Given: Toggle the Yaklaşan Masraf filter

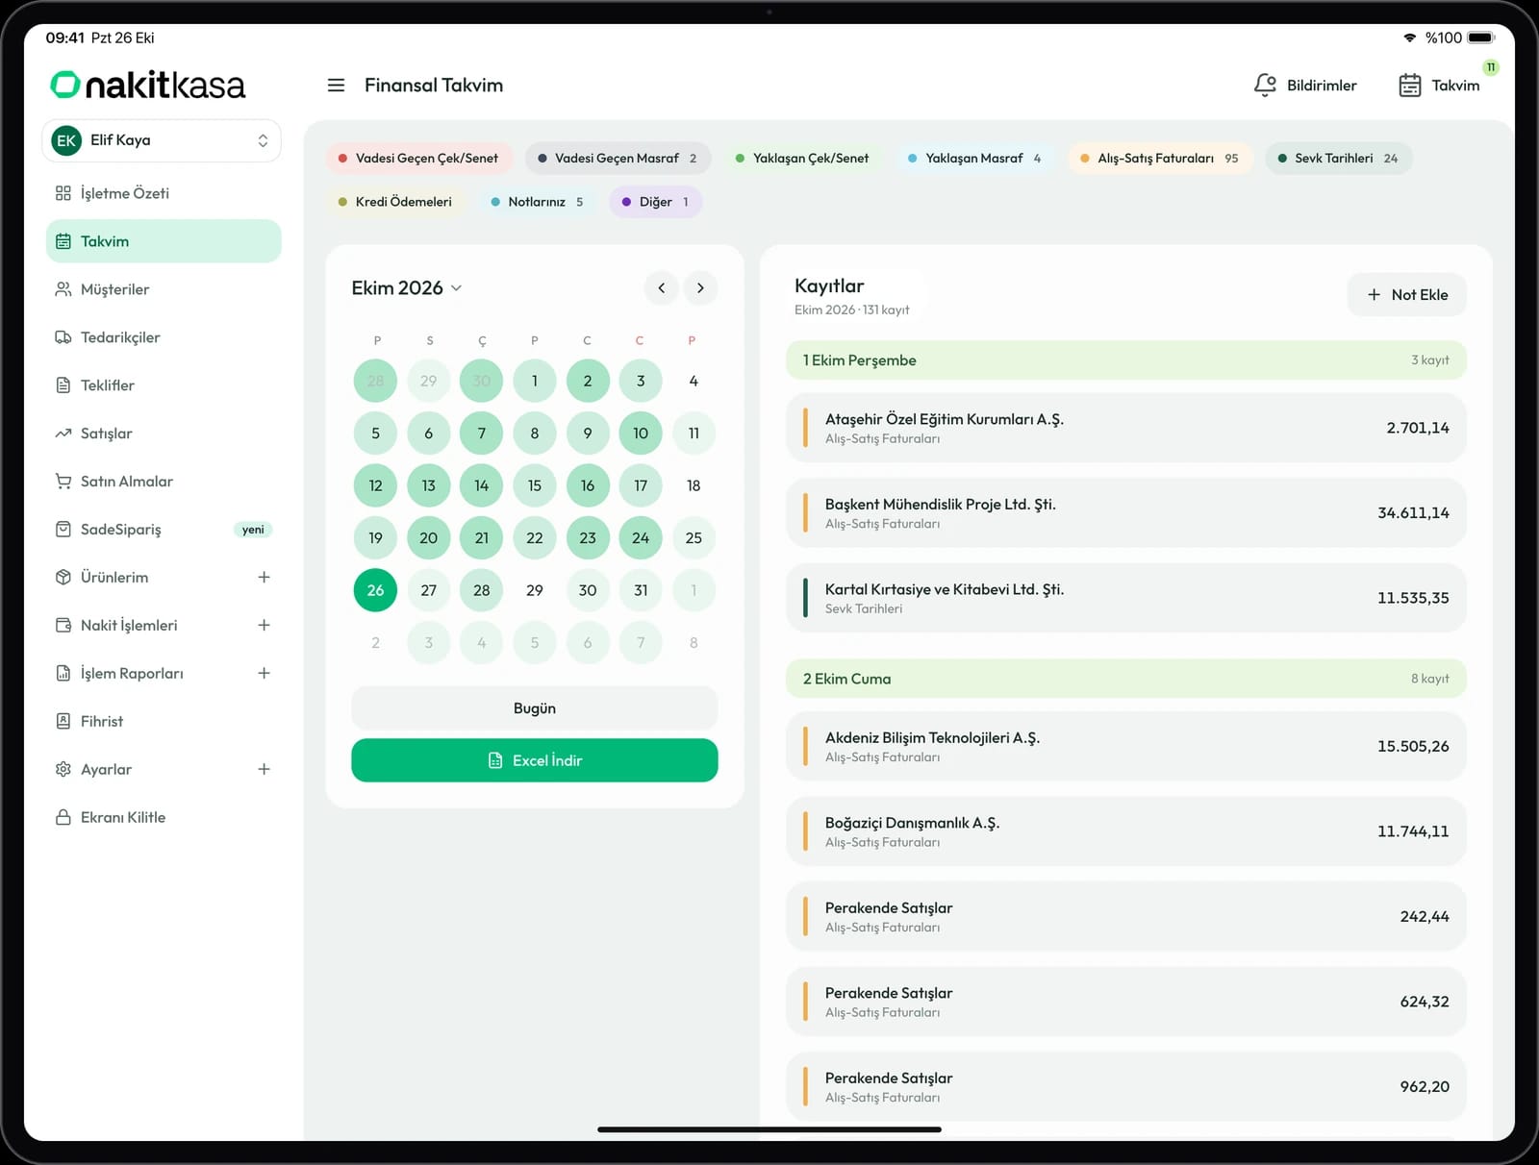Looking at the screenshot, I should tap(974, 159).
